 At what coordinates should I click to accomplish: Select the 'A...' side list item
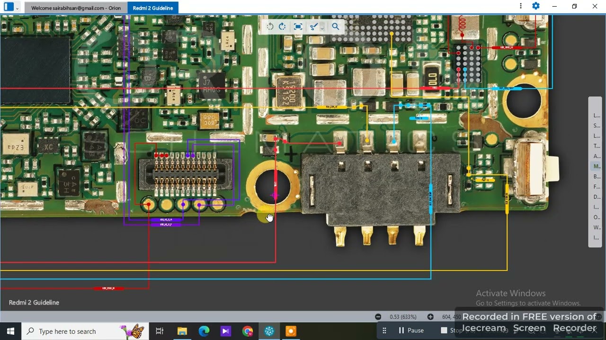point(597,156)
